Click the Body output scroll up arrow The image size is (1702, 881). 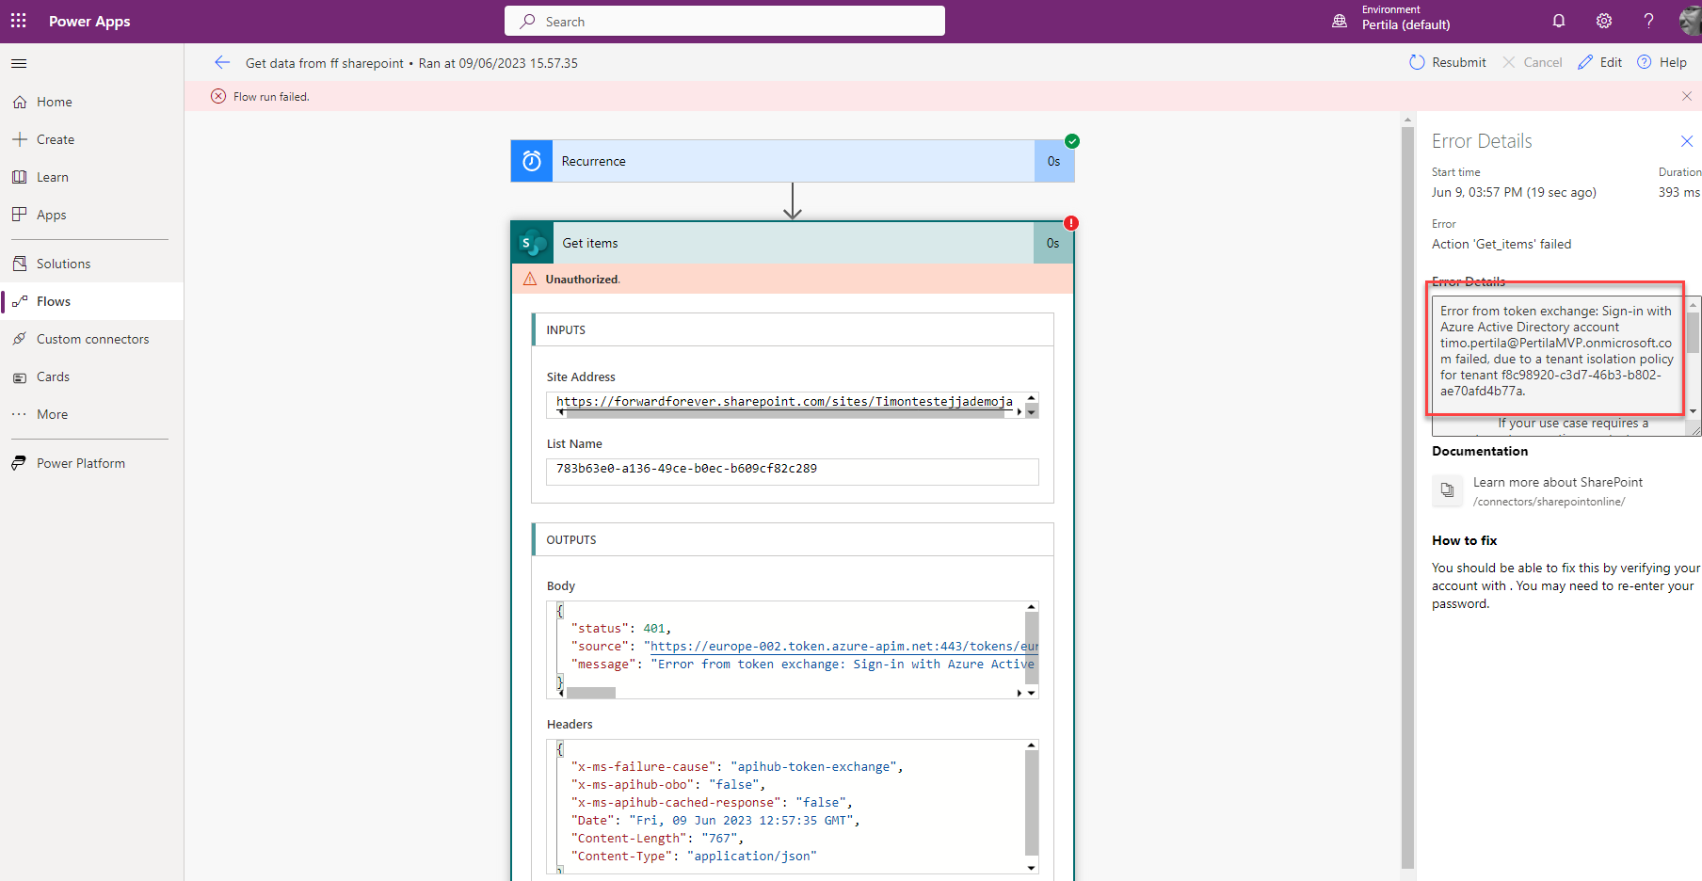click(1032, 607)
